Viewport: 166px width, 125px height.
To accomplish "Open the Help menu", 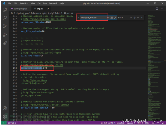I will (62, 3).
